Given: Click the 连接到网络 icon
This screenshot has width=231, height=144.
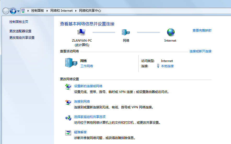Looking at the screenshot, I should (68, 102).
